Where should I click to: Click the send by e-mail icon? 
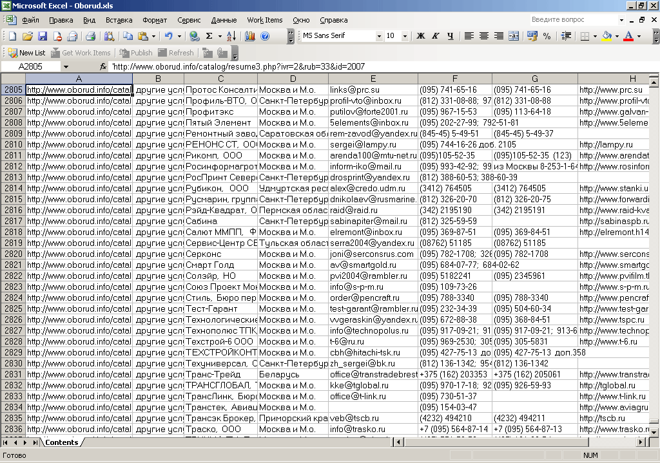tap(72, 36)
